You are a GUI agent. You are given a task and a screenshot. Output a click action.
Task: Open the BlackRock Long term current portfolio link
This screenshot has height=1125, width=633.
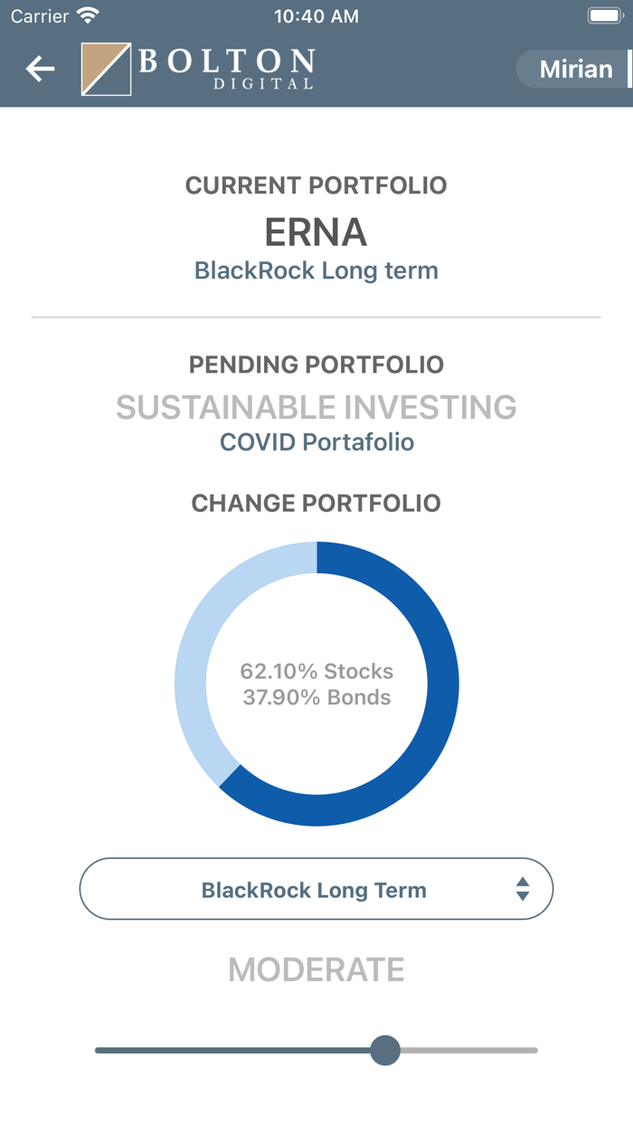316,270
